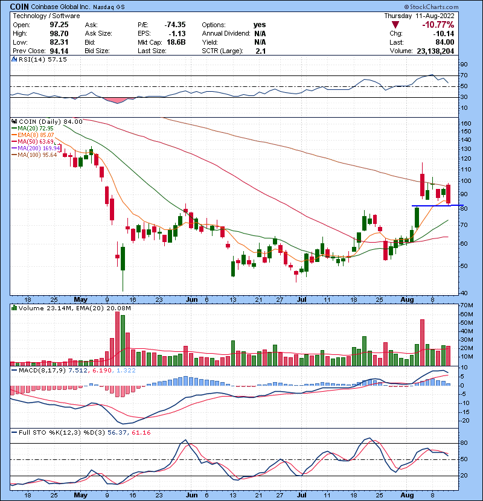Click the Technology / Software sector label
The width and height of the screenshot is (483, 501).
click(46, 16)
